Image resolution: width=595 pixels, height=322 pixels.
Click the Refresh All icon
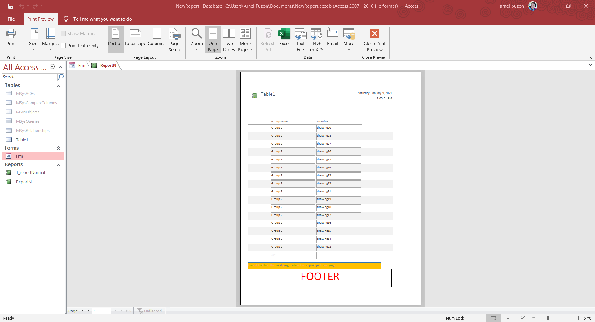pos(268,33)
